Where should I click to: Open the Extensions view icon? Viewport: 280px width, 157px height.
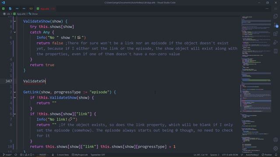[x=276, y=34]
